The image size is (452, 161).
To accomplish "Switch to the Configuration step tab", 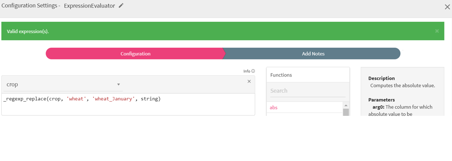I will pos(135,54).
